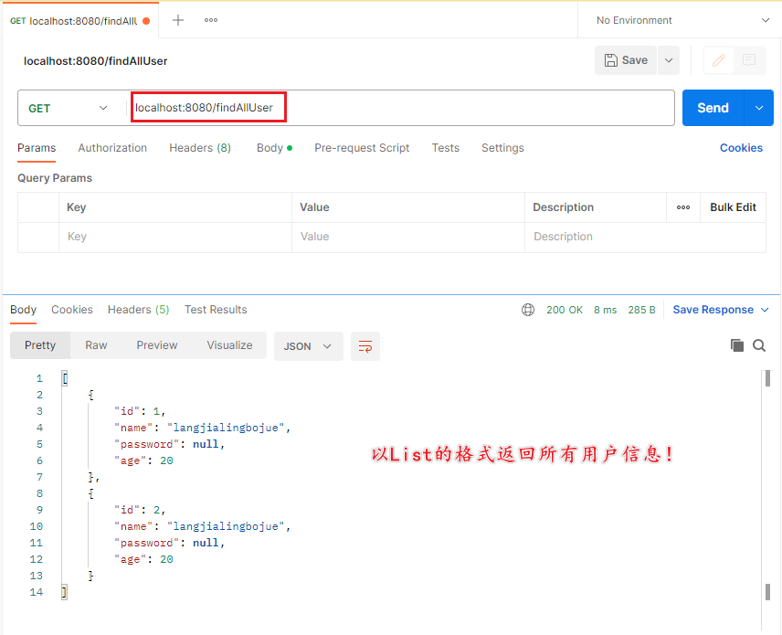This screenshot has height=635, width=782.
Task: Click the floppy disk Save button
Action: tap(626, 60)
